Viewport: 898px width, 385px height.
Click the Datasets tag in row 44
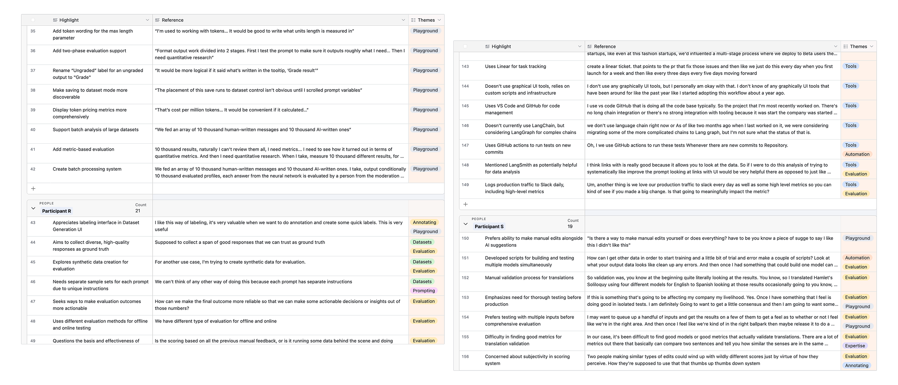click(422, 242)
